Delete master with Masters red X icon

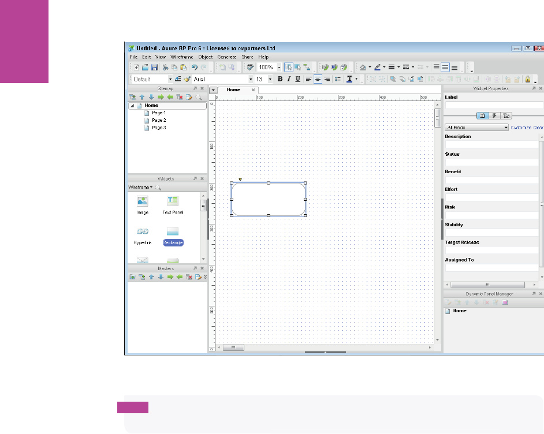click(x=189, y=277)
